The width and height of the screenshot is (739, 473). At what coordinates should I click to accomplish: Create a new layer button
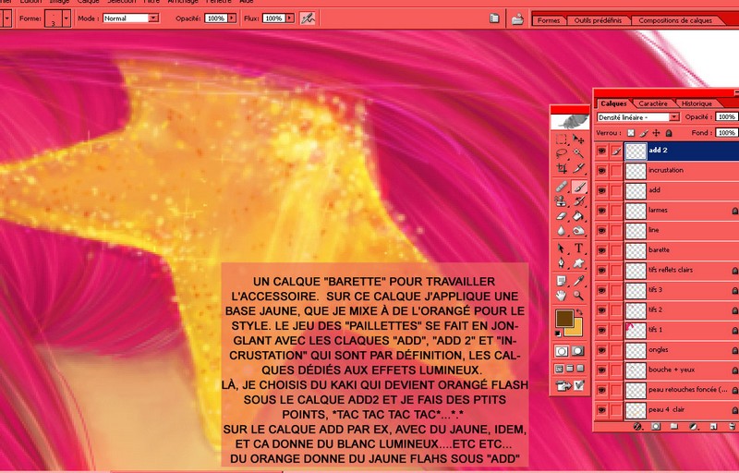(713, 427)
